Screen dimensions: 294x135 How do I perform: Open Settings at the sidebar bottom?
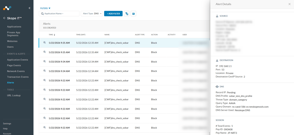point(7,124)
